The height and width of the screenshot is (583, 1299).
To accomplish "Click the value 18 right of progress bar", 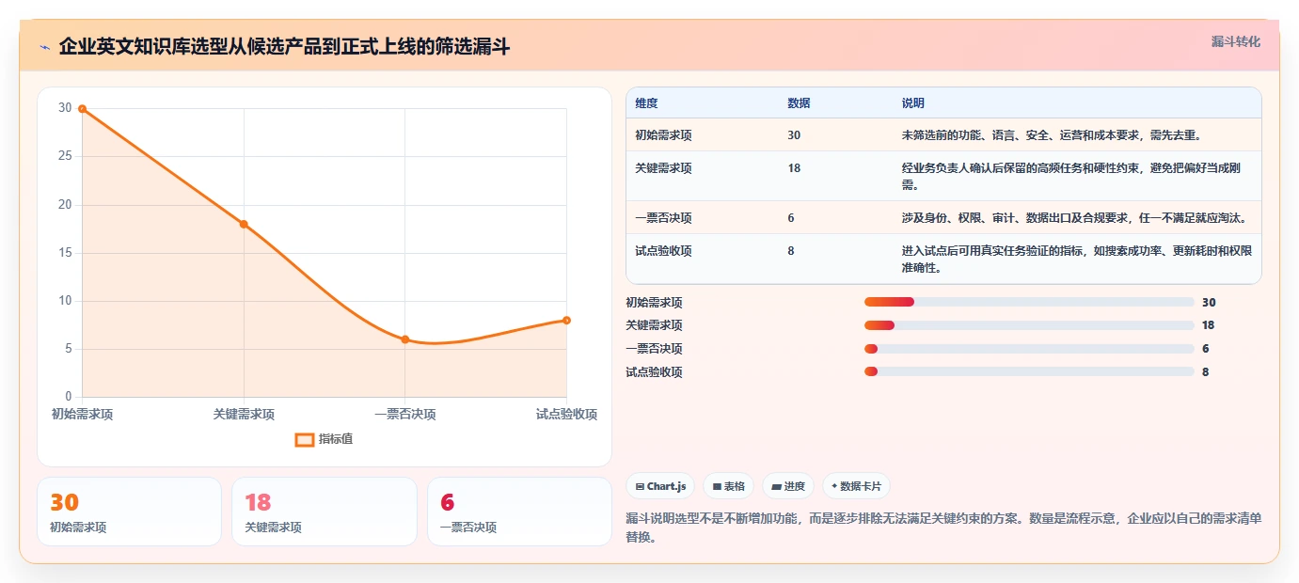I will click(x=1209, y=325).
